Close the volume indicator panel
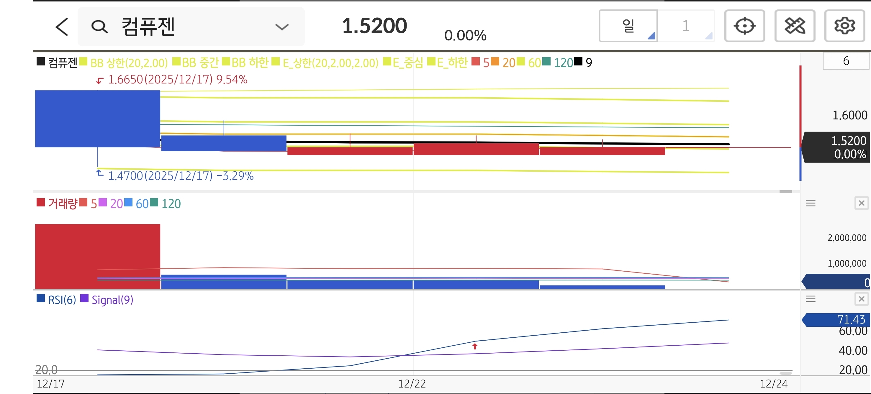The height and width of the screenshot is (394, 871). (861, 203)
